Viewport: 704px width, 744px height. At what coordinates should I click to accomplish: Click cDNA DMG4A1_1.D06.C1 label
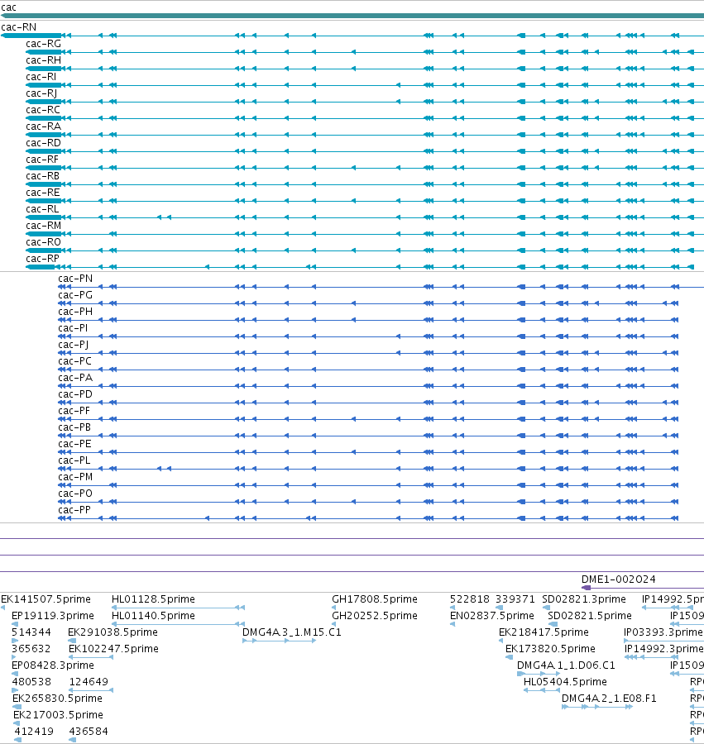(566, 665)
